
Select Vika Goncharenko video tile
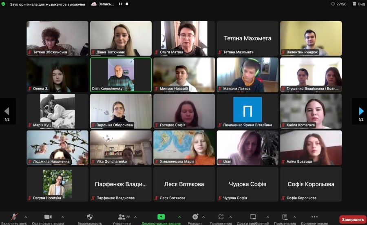click(121, 148)
